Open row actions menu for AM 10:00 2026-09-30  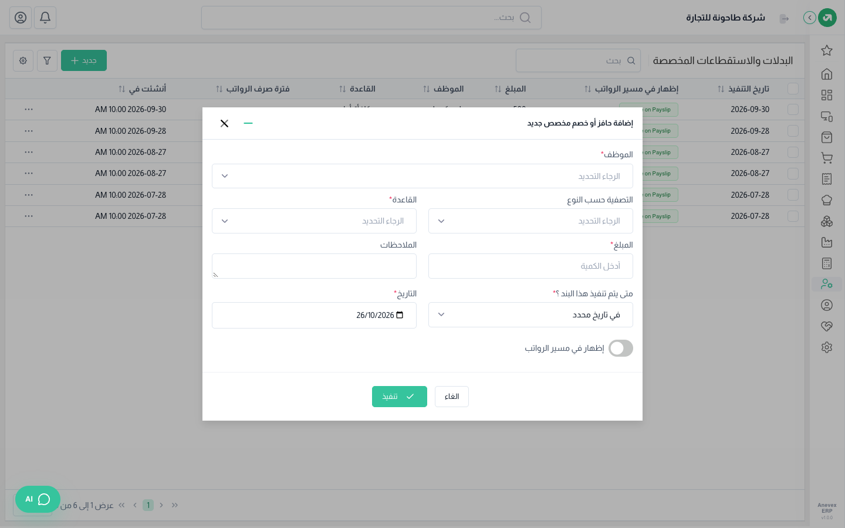pos(29,110)
